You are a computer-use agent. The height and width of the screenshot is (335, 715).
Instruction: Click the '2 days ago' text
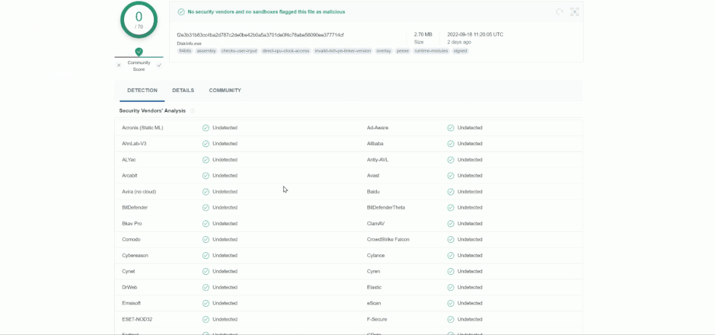[459, 42]
